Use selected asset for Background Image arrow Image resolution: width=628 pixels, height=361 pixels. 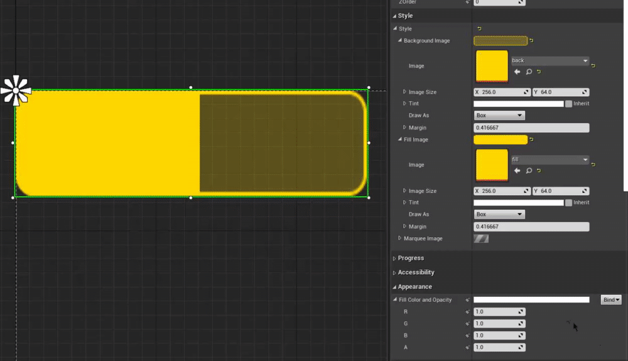[x=517, y=72]
